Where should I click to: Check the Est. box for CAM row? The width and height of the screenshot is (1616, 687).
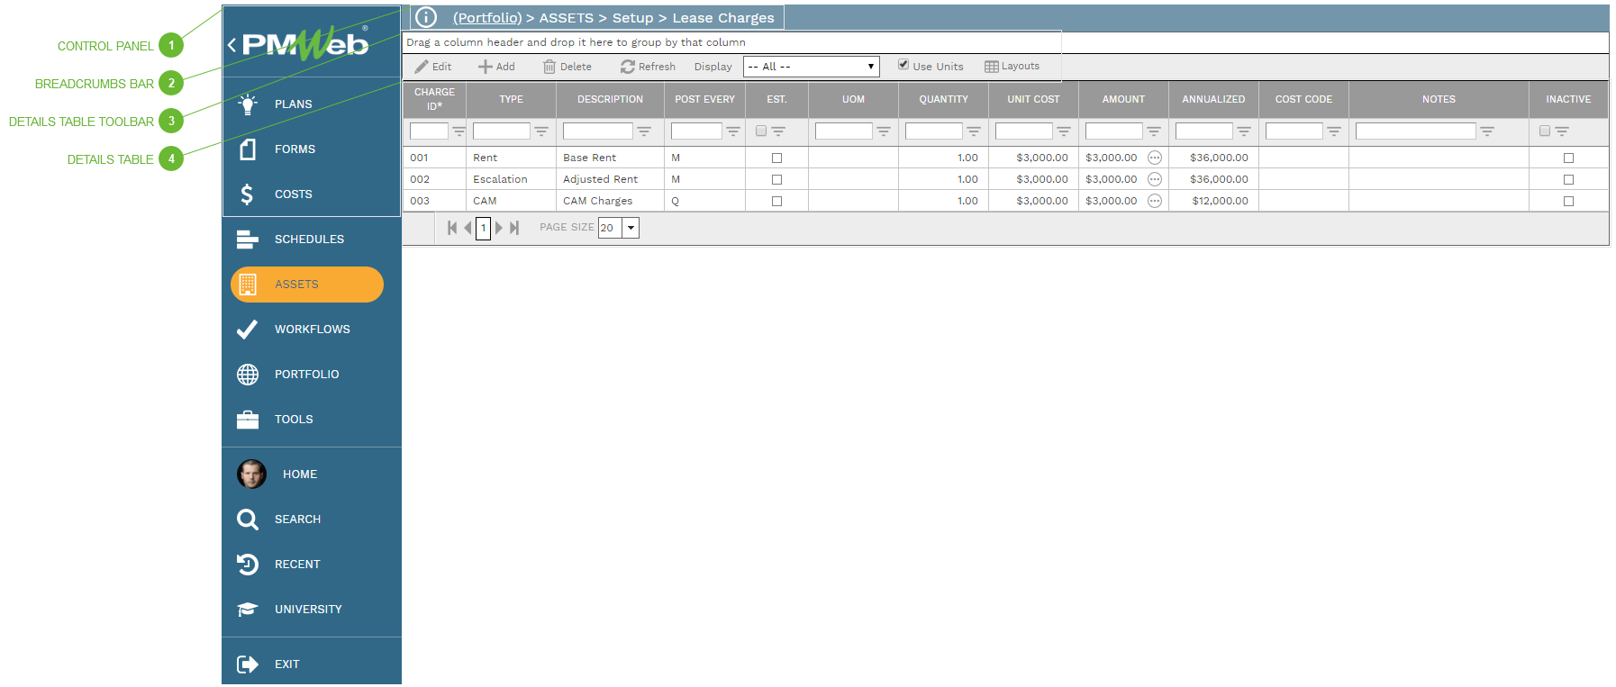pyautogui.click(x=776, y=202)
